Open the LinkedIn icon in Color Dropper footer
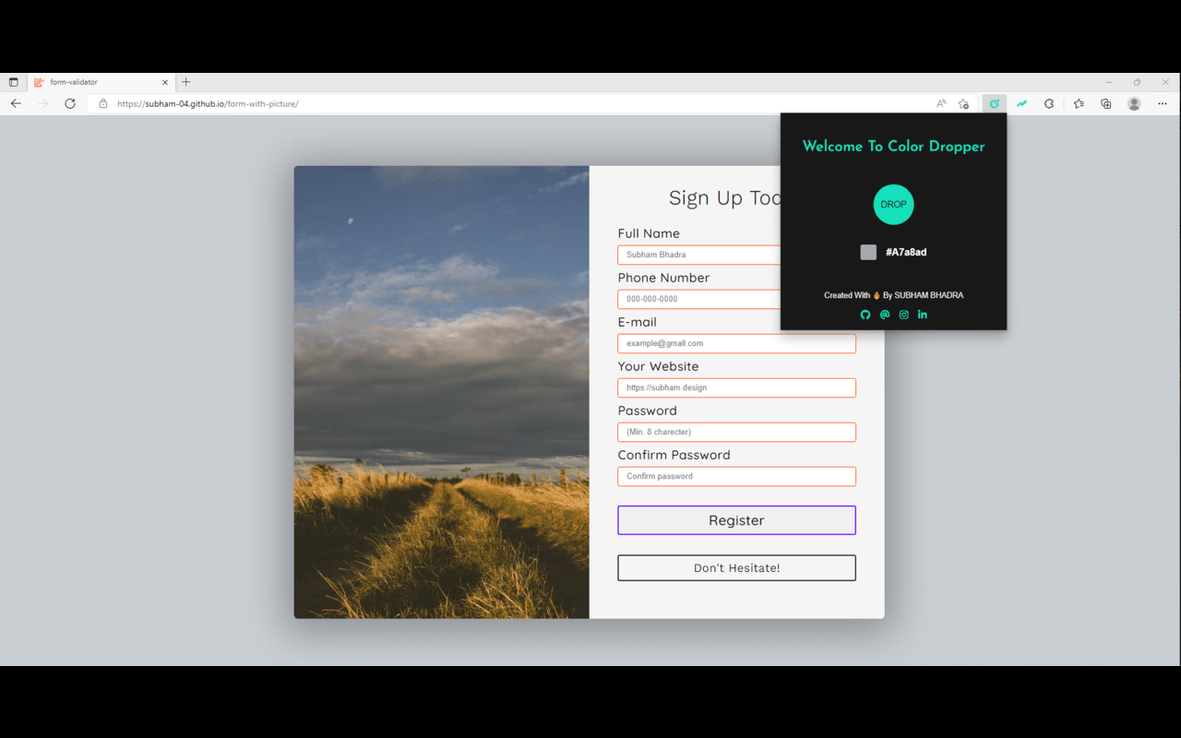 point(922,315)
